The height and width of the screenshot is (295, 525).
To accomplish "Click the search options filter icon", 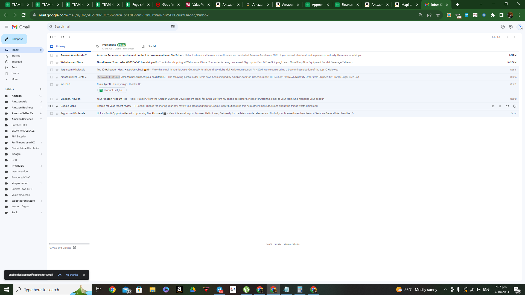I will tap(173, 27).
